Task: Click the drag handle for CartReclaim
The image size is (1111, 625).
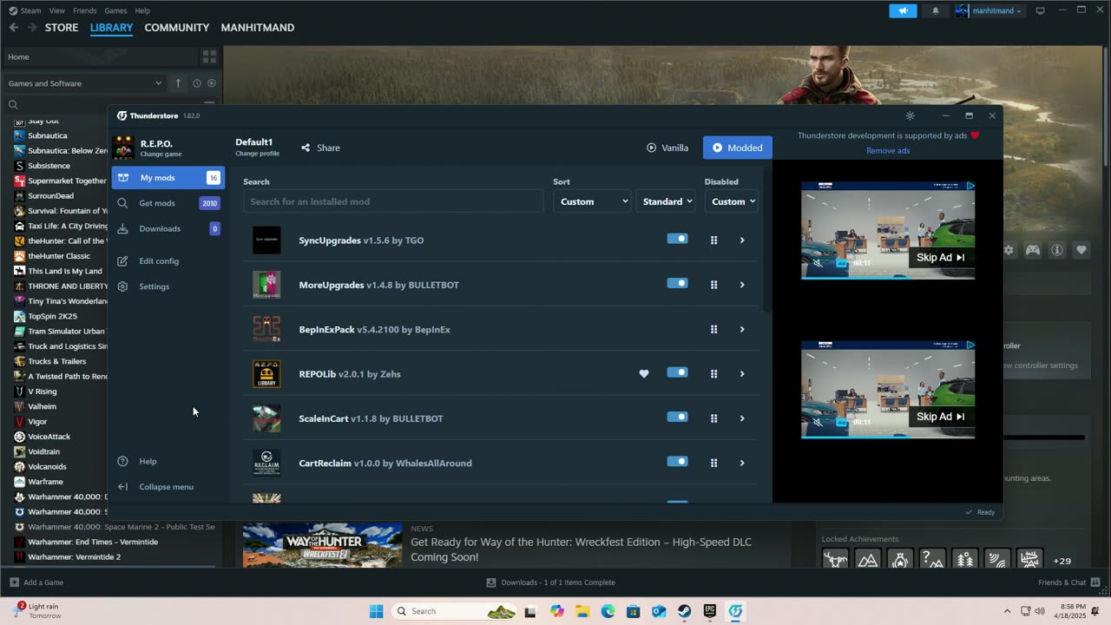Action: coord(713,463)
